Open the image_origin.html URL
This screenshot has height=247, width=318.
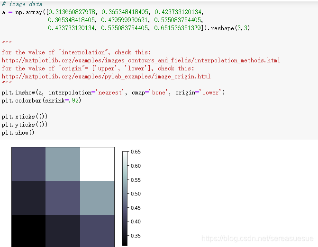[106, 77]
